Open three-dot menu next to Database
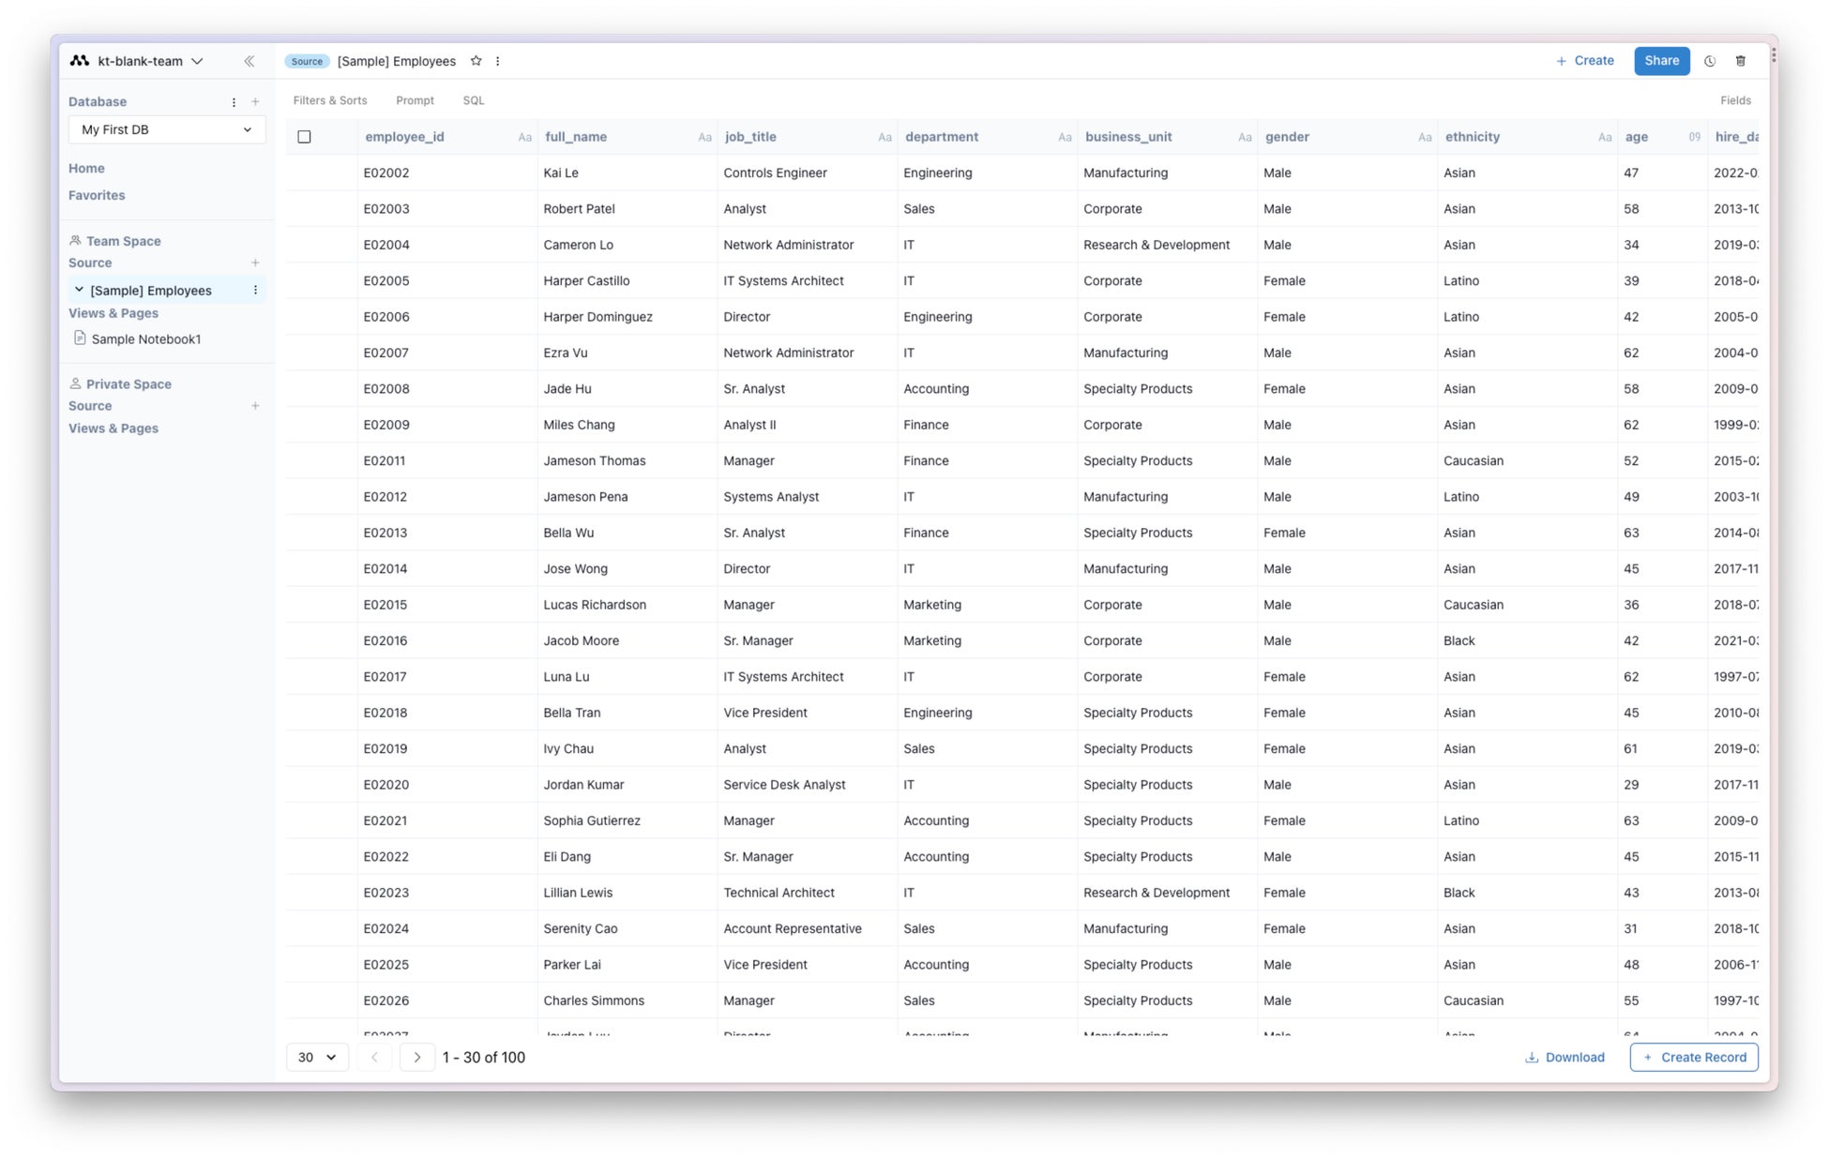Viewport: 1829px width, 1158px height. pos(234,102)
